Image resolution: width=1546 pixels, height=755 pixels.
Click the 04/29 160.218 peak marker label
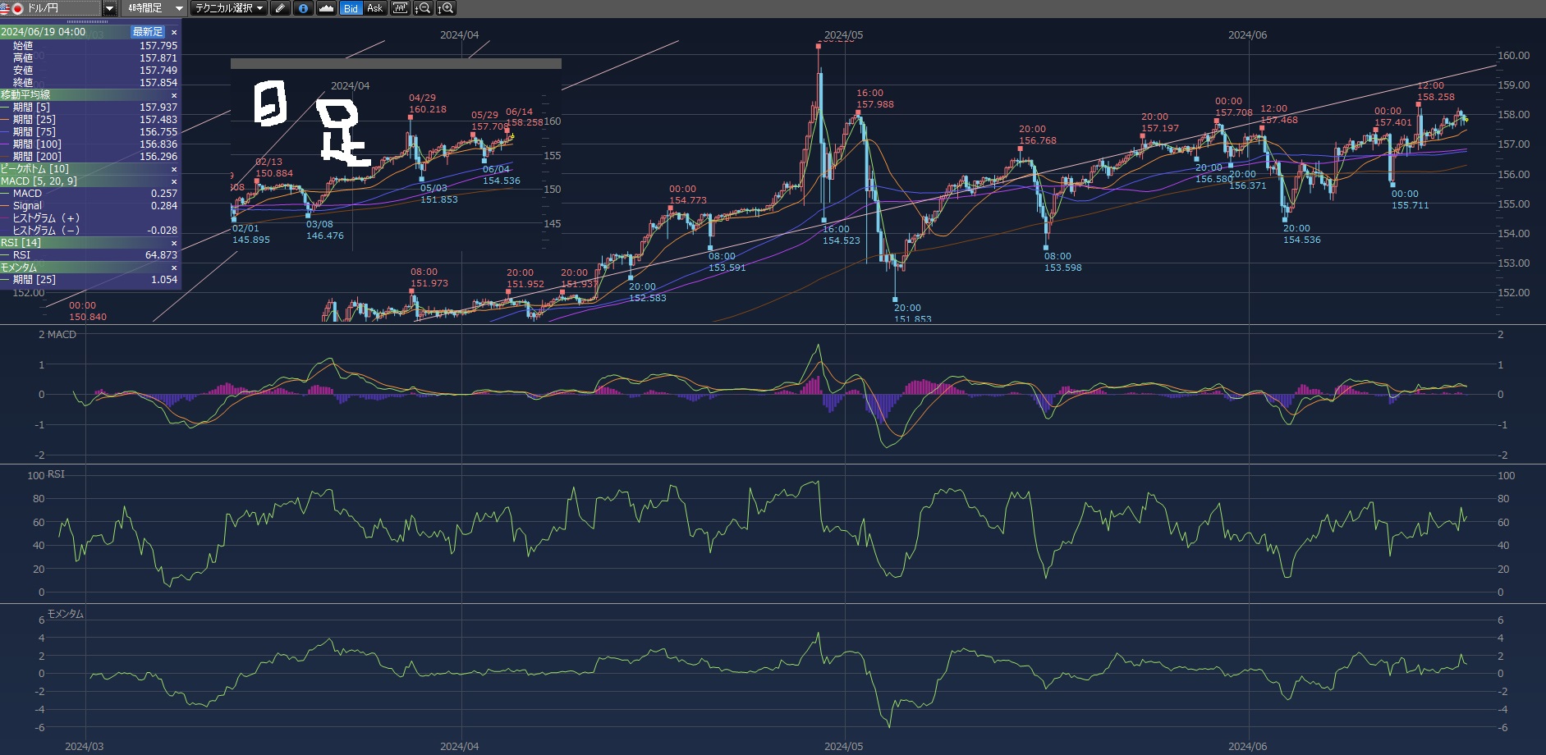pyautogui.click(x=427, y=103)
